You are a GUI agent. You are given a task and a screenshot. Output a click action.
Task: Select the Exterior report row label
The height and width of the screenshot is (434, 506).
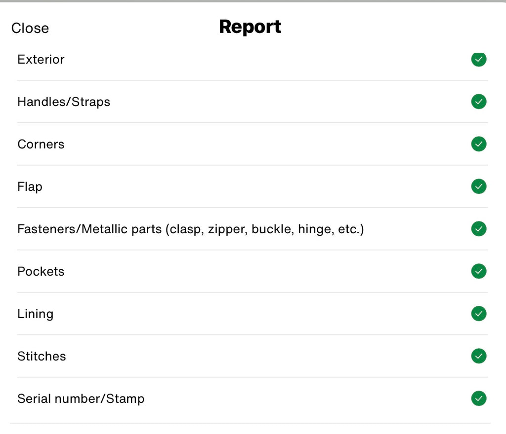(41, 60)
